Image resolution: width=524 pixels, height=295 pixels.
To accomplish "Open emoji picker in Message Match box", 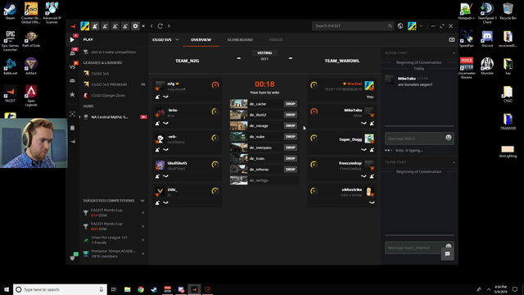I will (x=449, y=138).
